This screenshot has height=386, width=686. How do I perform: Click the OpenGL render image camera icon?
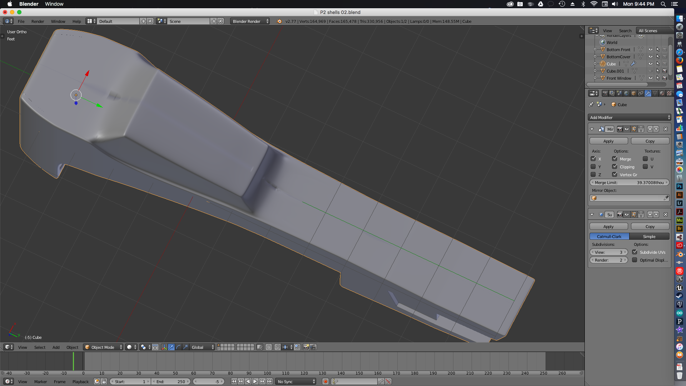coord(306,347)
